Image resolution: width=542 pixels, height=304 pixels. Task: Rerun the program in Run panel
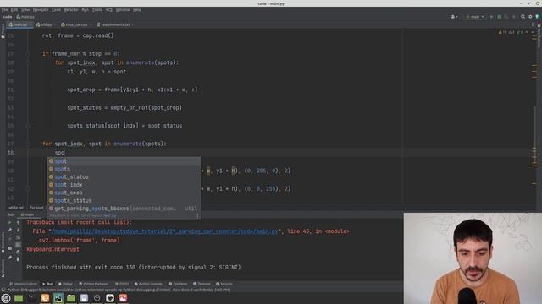coord(10,223)
